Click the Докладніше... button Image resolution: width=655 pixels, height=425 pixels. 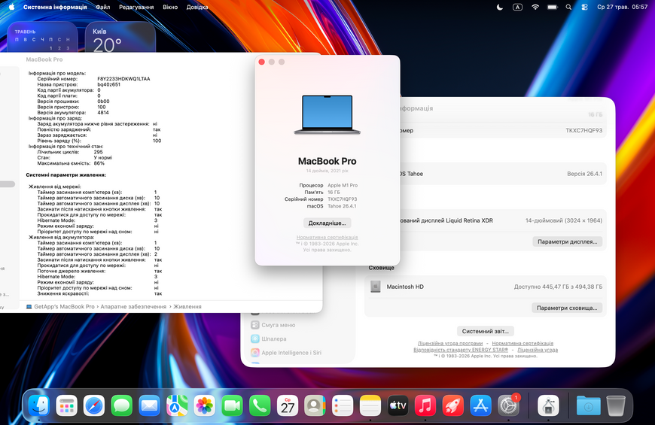327,223
